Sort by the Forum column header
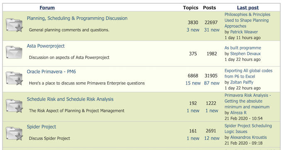This screenshot has width=282, height=150. coord(47,8)
